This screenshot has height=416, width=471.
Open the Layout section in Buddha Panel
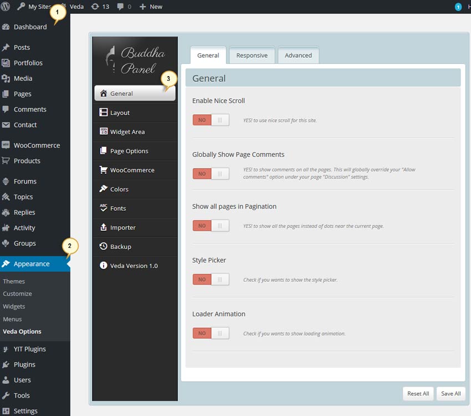119,112
